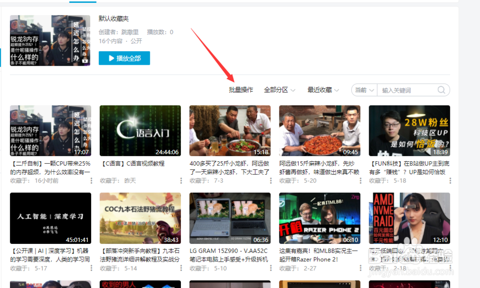This screenshot has width=480, height=288.
Task: Open the three-dot menu on the LG GRAM laptop video
Action: coord(270,268)
